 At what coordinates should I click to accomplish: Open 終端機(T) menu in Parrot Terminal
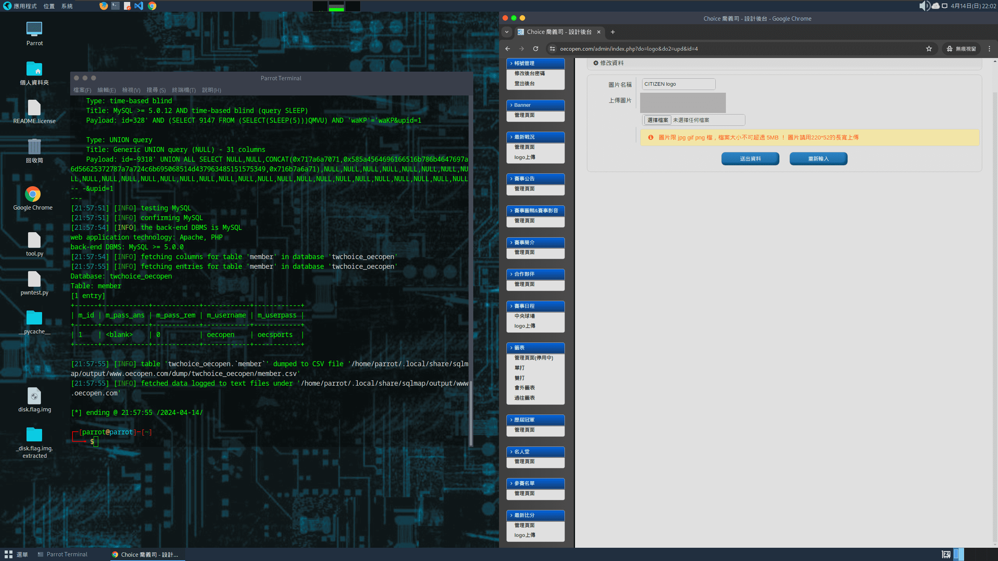(184, 90)
